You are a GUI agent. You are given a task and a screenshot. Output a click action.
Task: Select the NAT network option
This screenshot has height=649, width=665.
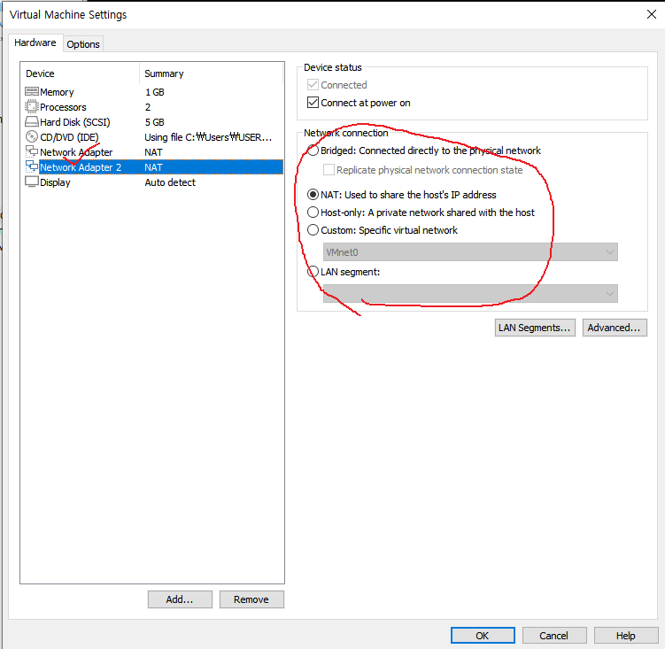click(313, 195)
